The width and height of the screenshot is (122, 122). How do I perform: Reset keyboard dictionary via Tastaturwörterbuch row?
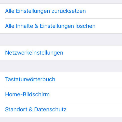pyautogui.click(x=61, y=80)
